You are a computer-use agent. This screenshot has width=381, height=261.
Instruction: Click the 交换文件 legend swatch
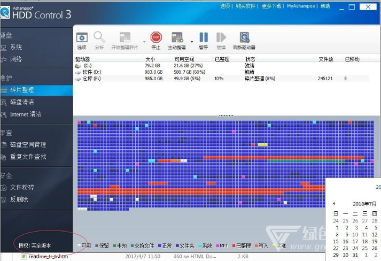point(133,245)
